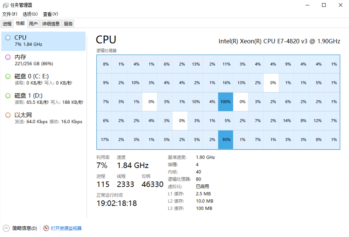Click the Task Manager title bar icon
This screenshot has height=237, width=349.
click(5, 5)
